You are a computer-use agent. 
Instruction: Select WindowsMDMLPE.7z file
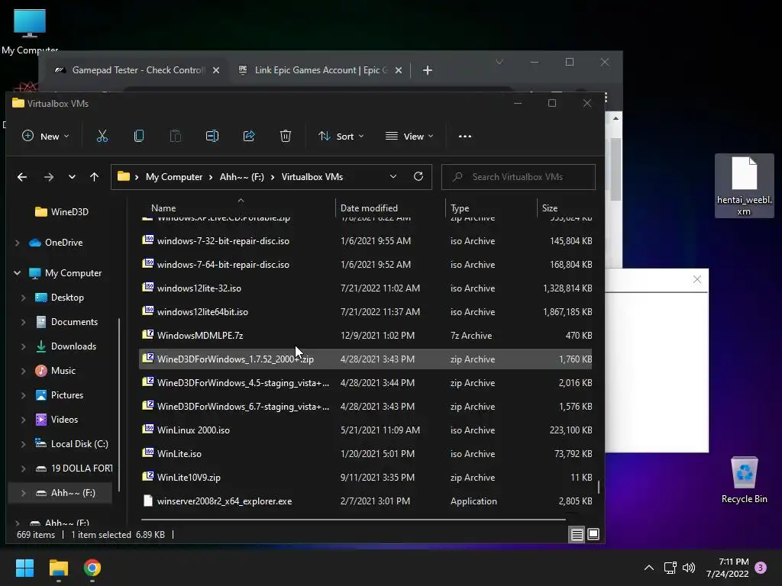365,336
